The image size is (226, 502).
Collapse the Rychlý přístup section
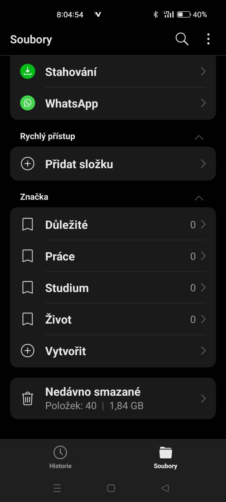pos(199,137)
